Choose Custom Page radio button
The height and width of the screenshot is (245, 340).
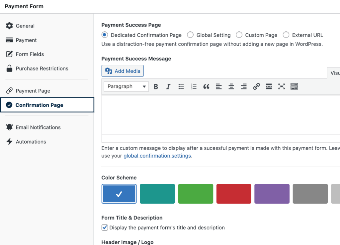pyautogui.click(x=239, y=35)
